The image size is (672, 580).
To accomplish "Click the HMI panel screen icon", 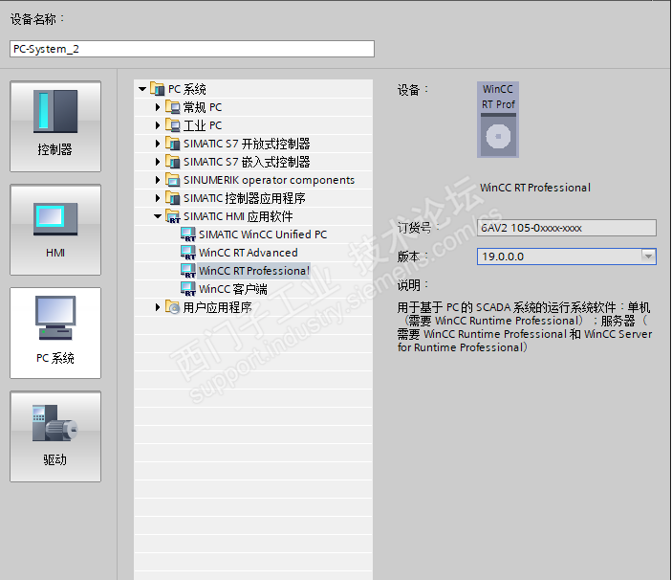I will (55, 219).
